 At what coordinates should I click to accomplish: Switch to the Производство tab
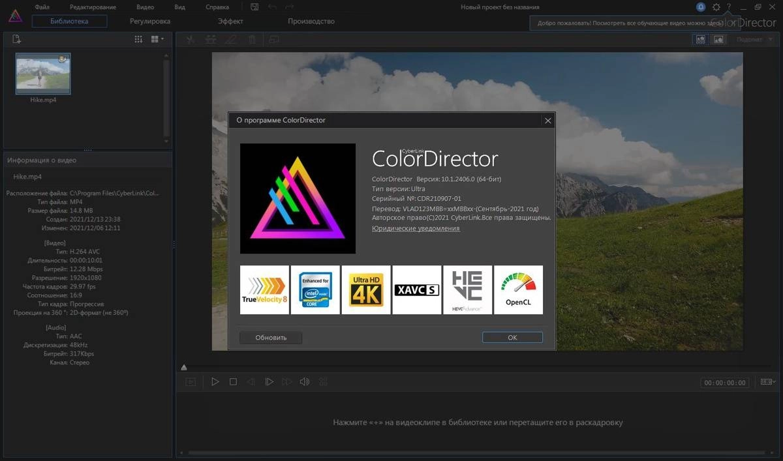click(311, 22)
